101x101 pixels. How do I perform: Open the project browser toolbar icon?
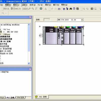tap(64, 9)
